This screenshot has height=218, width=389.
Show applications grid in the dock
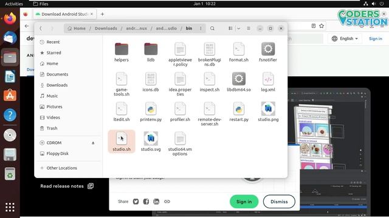click(10, 207)
